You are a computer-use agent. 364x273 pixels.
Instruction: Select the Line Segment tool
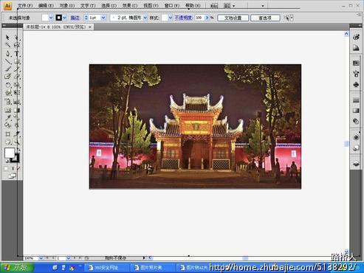click(x=7, y=61)
